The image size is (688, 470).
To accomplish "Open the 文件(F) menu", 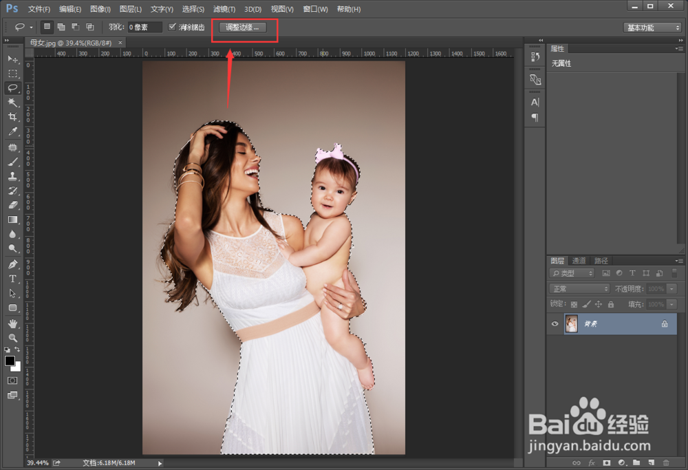I will tap(39, 9).
